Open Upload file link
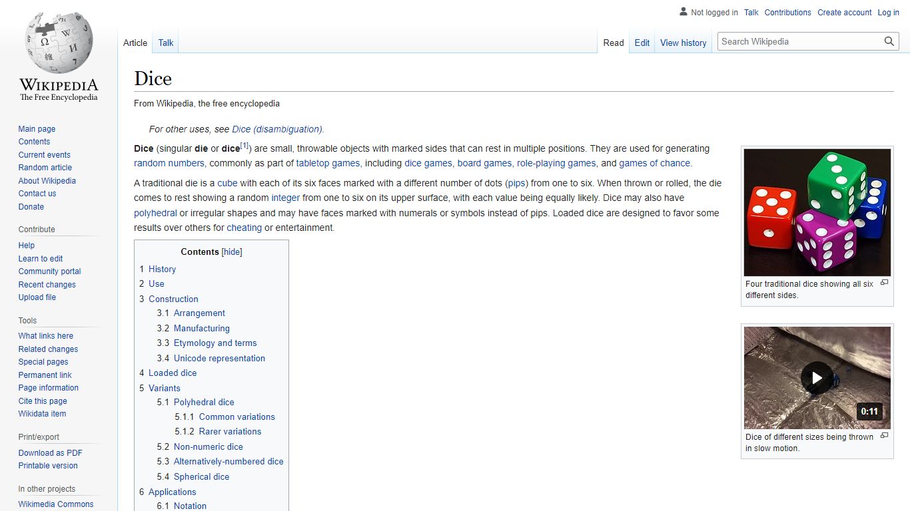The image size is (910, 511). pyautogui.click(x=37, y=297)
